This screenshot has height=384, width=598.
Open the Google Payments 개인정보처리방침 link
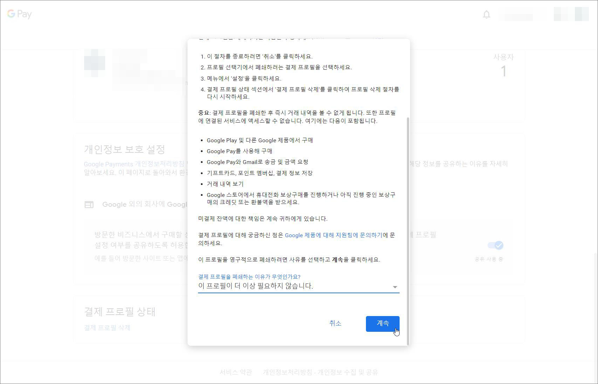[x=134, y=164]
